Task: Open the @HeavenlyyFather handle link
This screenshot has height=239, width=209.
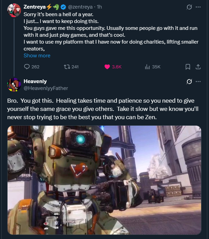Action: point(46,88)
